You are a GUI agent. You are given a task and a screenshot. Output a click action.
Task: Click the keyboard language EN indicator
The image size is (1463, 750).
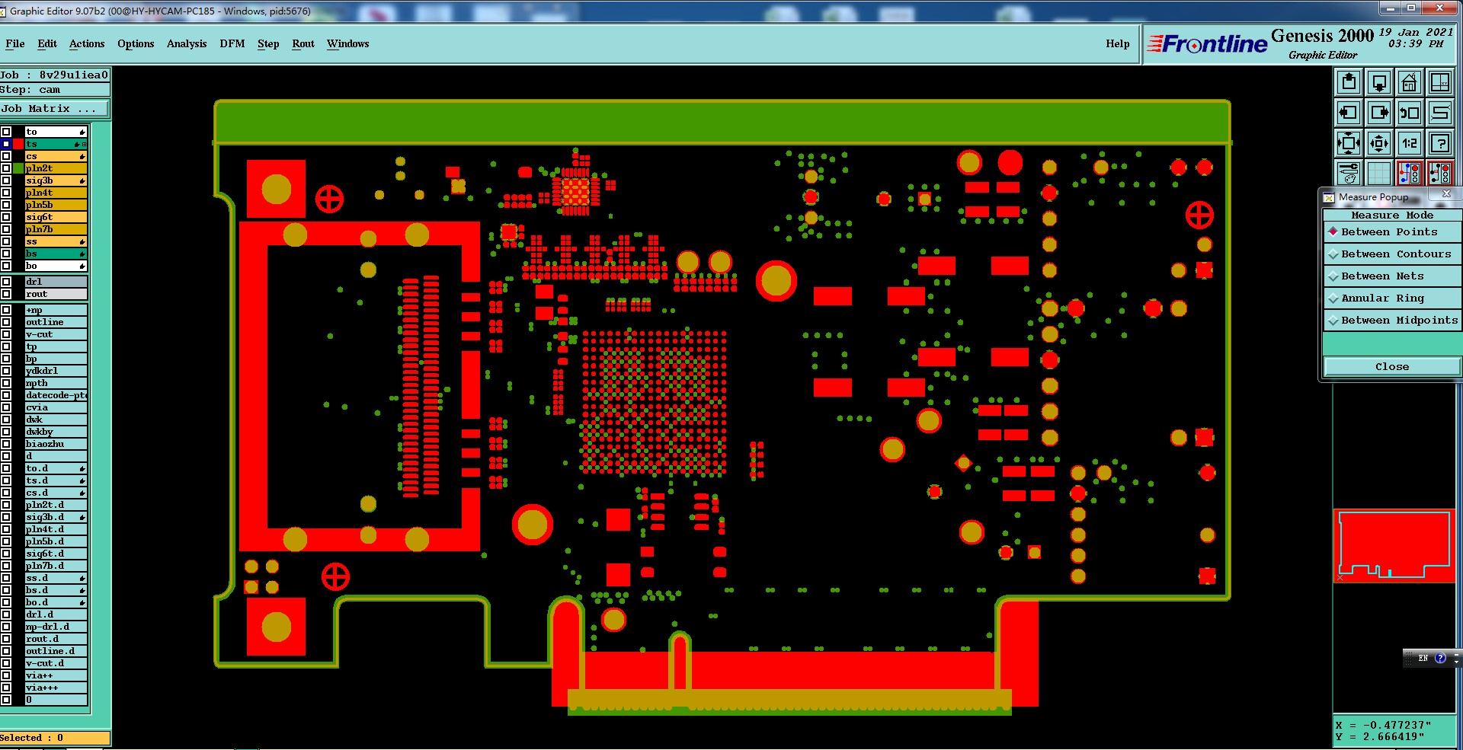click(x=1423, y=658)
